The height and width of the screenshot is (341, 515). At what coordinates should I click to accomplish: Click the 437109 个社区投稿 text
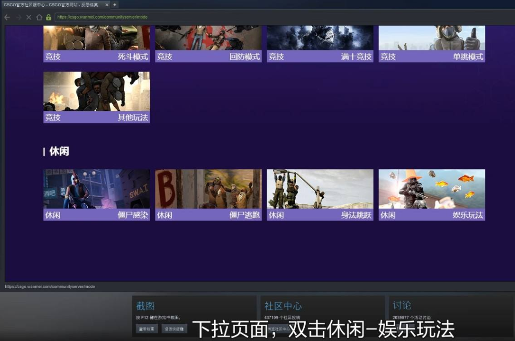282,318
